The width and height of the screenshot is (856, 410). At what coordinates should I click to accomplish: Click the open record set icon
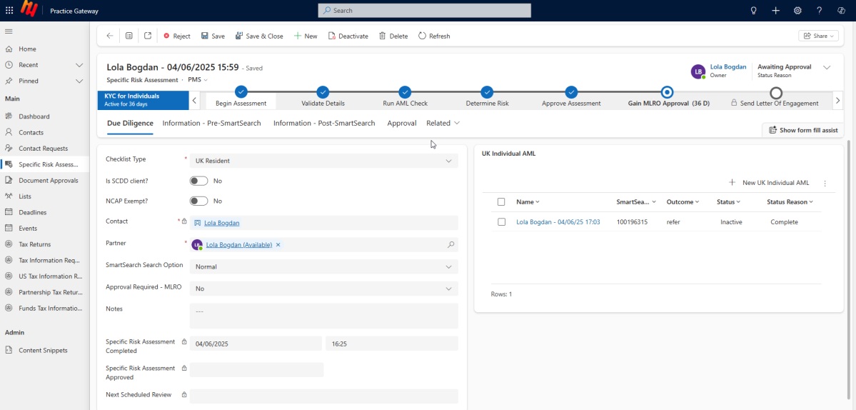(129, 36)
